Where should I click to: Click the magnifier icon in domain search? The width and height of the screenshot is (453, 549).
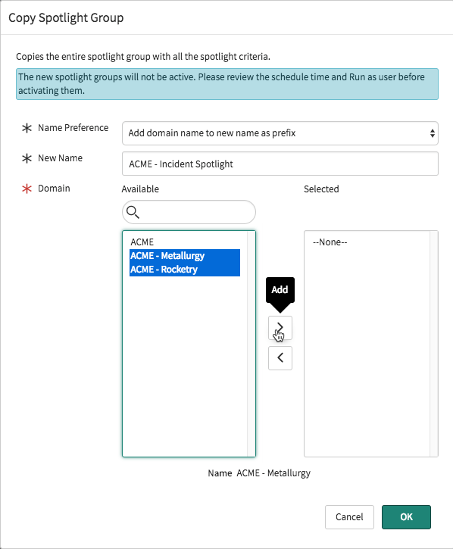pyautogui.click(x=133, y=212)
